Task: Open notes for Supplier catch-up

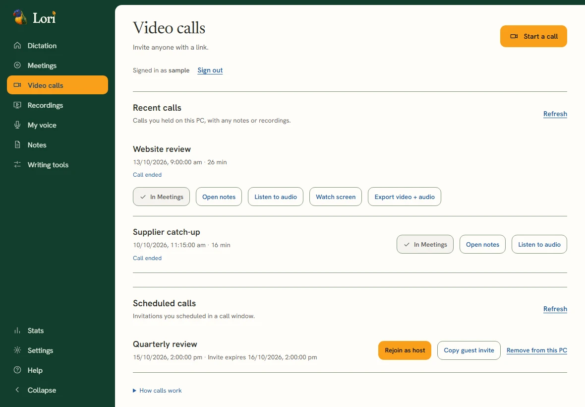Action: pyautogui.click(x=482, y=244)
